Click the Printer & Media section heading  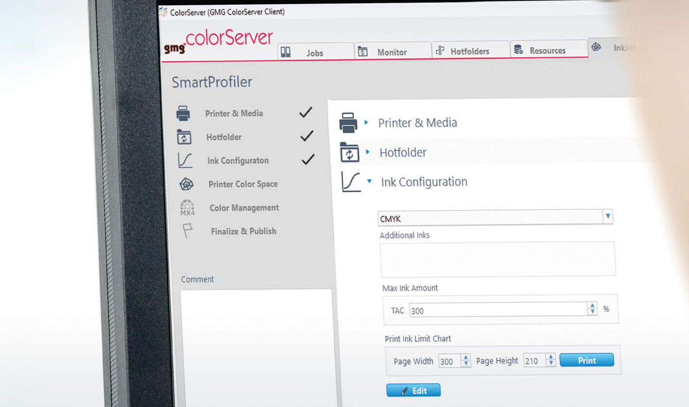[418, 123]
